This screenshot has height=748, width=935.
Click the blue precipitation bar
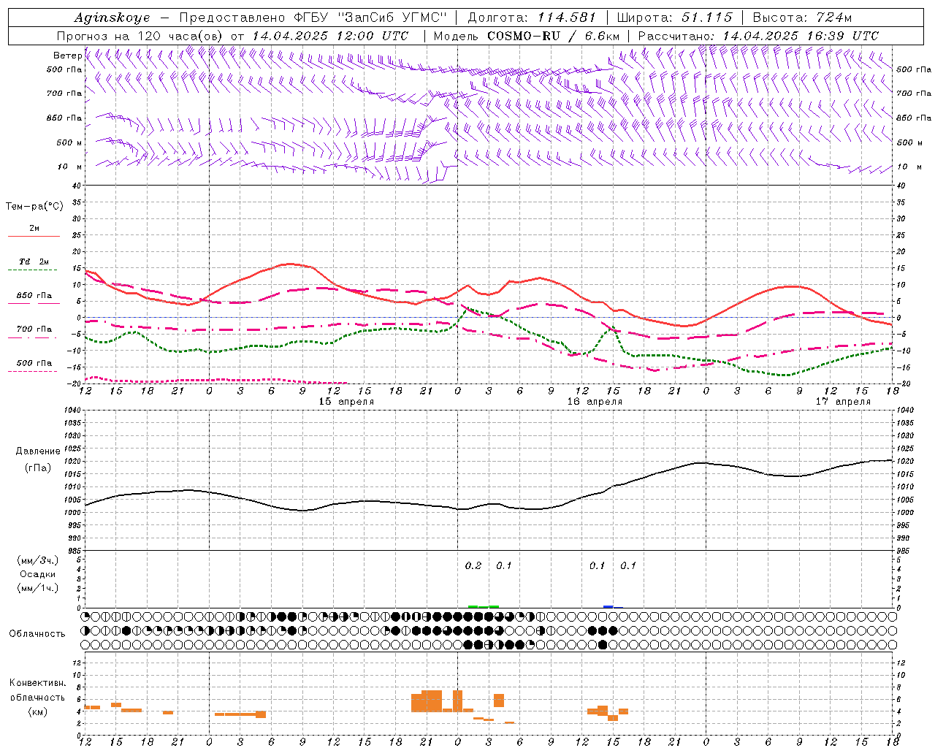[x=608, y=606]
